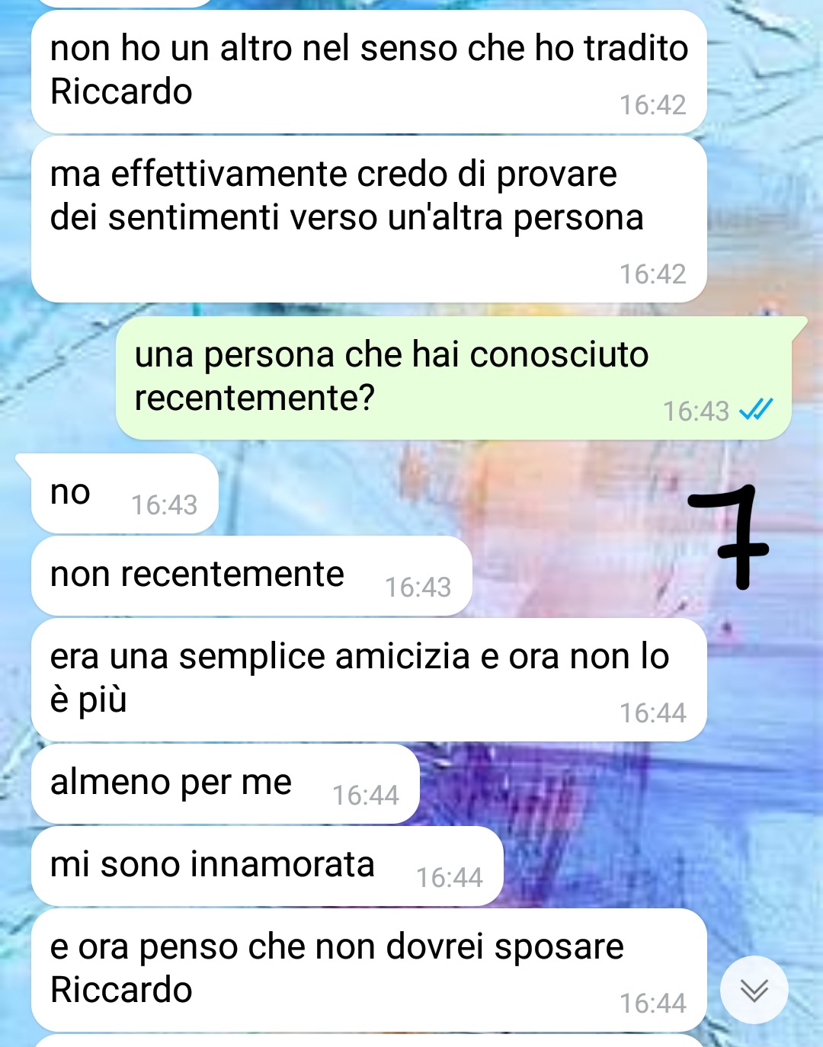Tap the word 'Riccardo' in the last full message

click(x=121, y=990)
